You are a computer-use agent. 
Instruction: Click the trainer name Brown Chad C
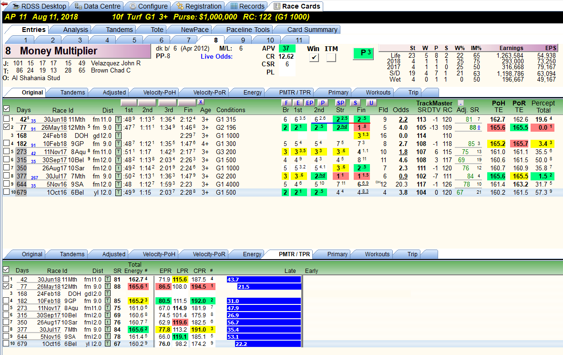[x=111, y=71]
